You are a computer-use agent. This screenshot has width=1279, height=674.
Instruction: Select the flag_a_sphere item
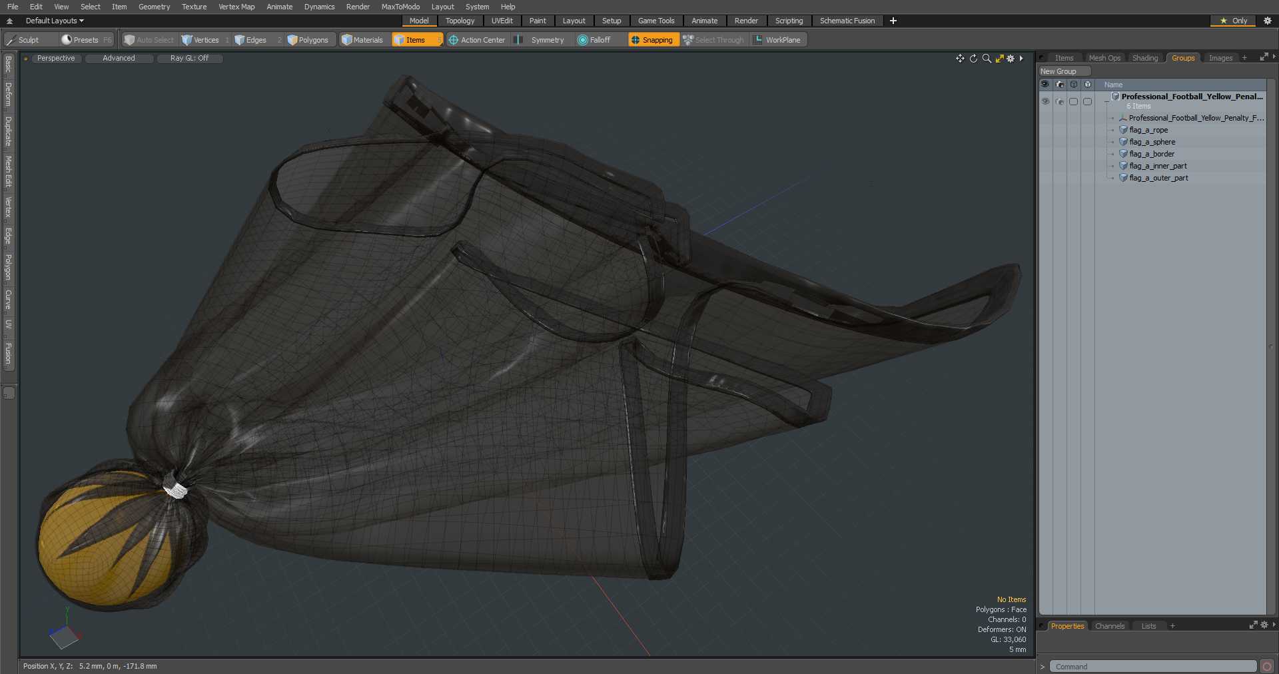tap(1152, 142)
